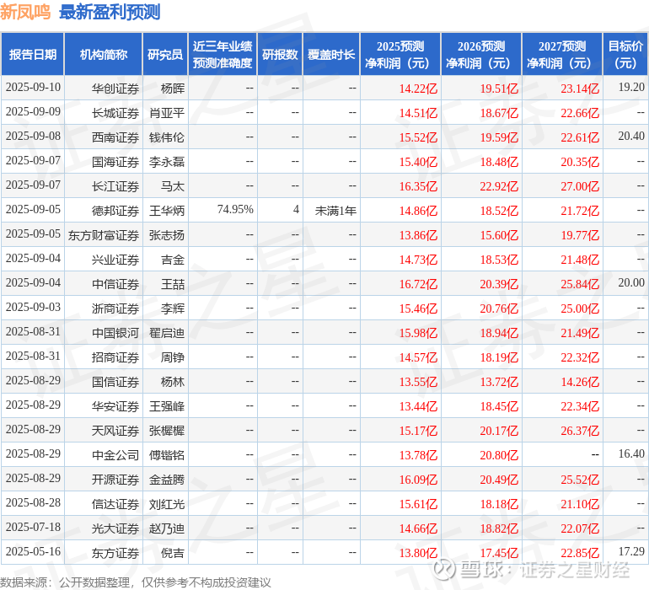Viewport: 649px width, 590px height.
Task: Click the 目标价 column header
Action: tap(625, 55)
